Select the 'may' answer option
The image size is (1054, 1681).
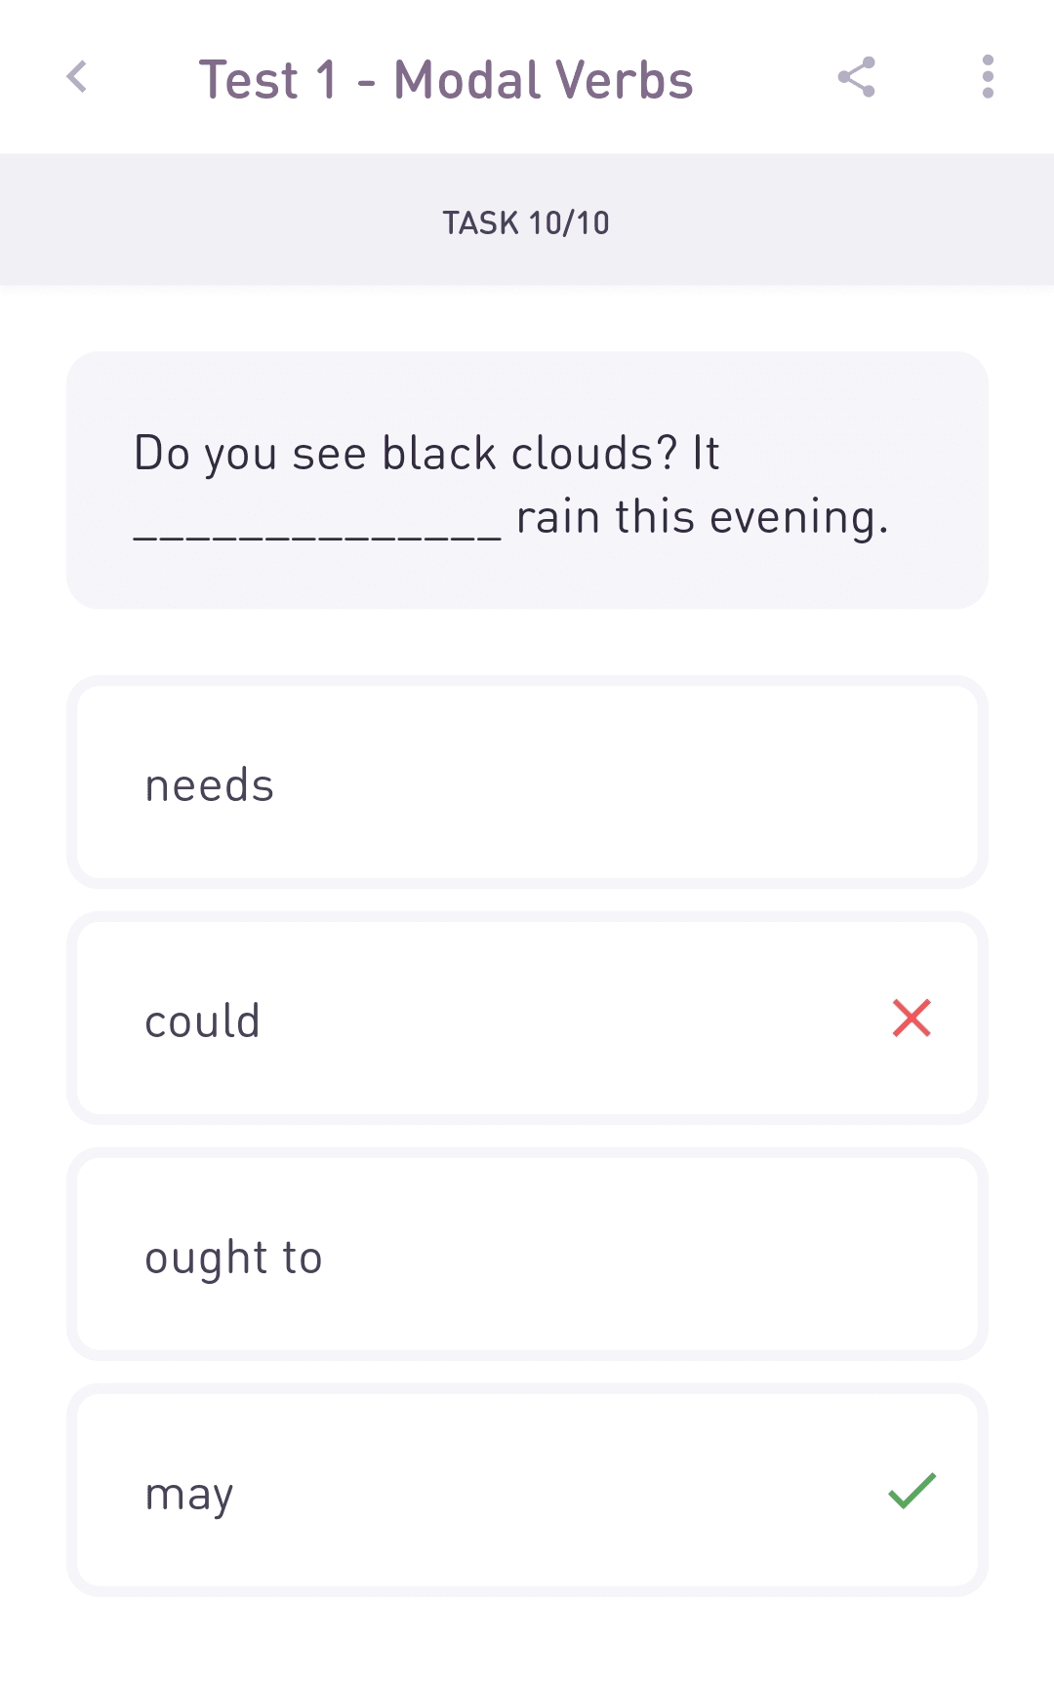pyautogui.click(x=527, y=1491)
